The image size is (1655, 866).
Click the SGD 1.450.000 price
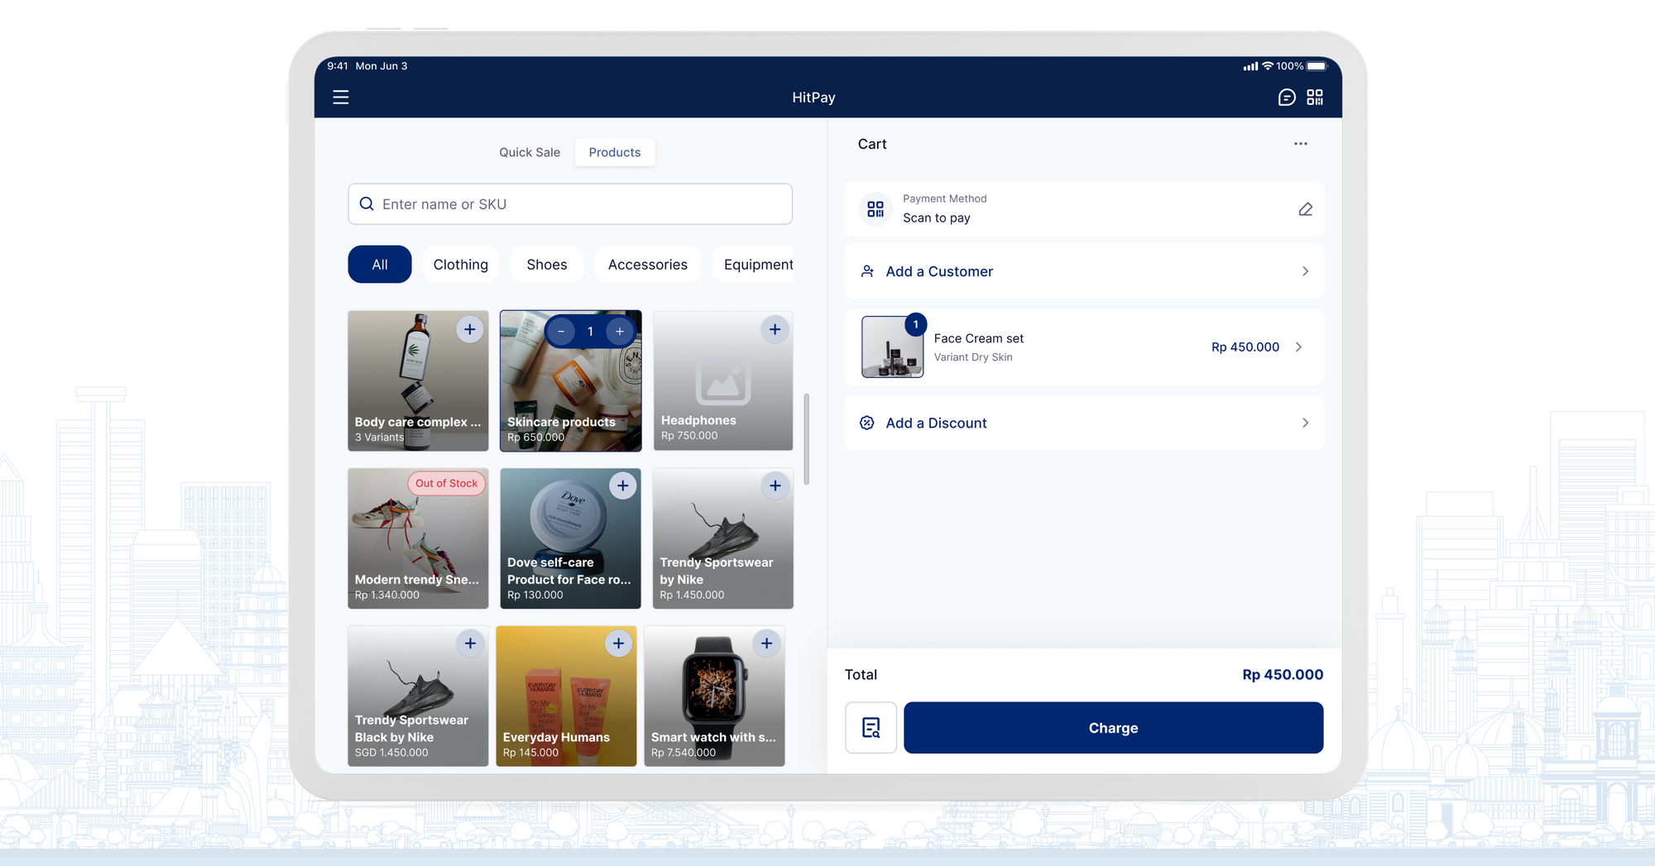[x=391, y=753]
